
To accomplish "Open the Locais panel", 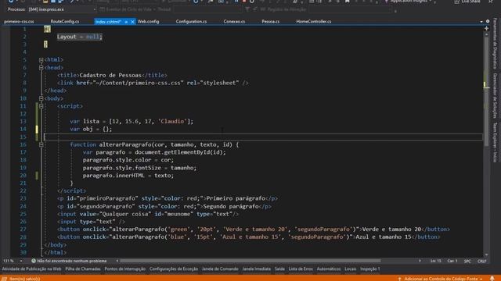I will pos(350,269).
